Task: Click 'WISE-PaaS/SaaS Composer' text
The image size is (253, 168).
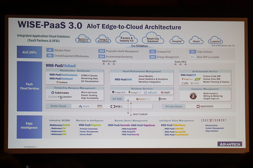Action: (64, 75)
